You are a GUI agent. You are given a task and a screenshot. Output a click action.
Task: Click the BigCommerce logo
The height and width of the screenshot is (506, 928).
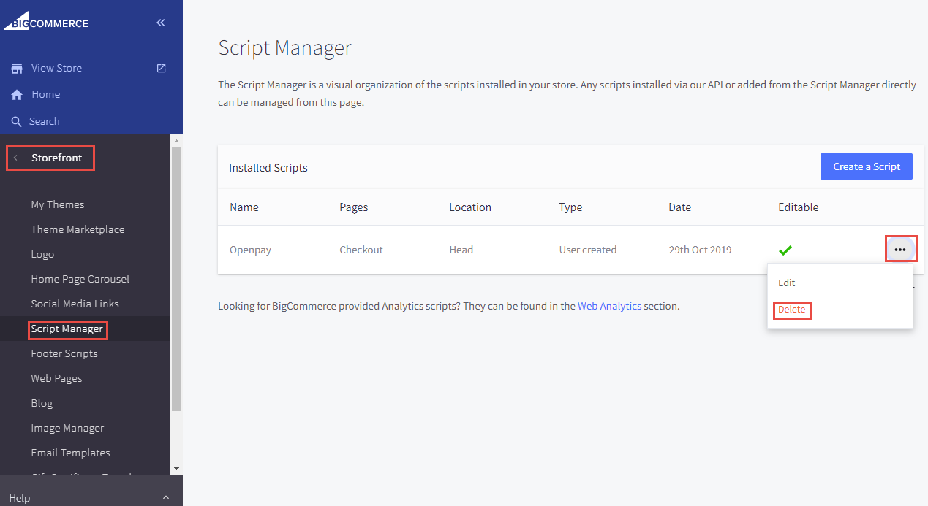point(46,21)
